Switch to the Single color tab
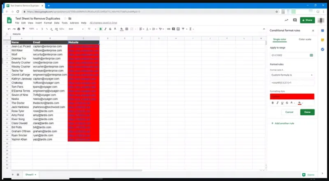 (x=280, y=39)
